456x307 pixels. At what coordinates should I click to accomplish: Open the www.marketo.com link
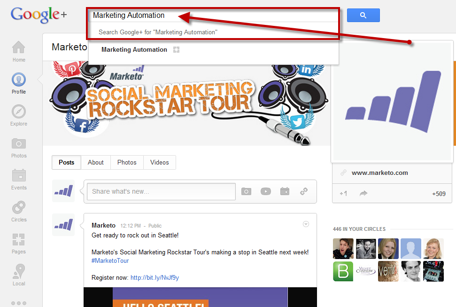(379, 173)
